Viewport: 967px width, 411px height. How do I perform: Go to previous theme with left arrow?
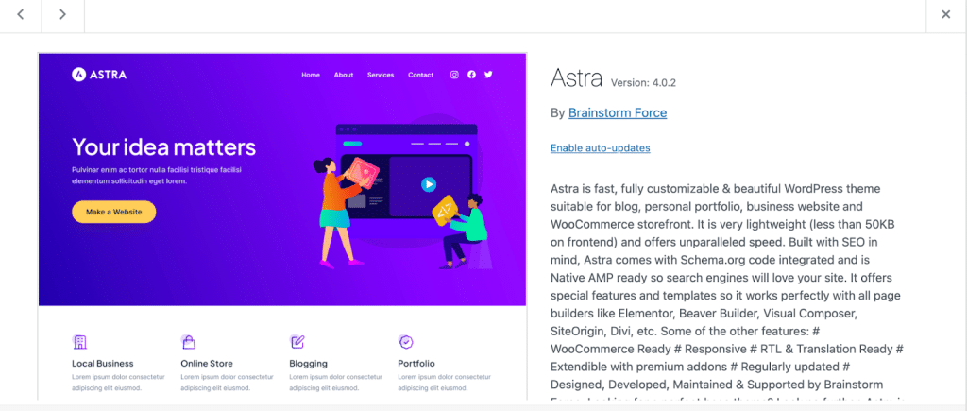click(x=21, y=15)
